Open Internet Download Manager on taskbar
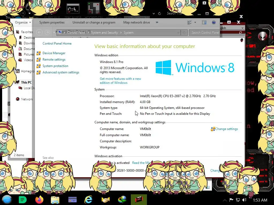The width and height of the screenshot is (274, 205). click(122, 200)
